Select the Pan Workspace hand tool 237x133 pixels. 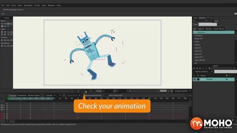point(2,46)
